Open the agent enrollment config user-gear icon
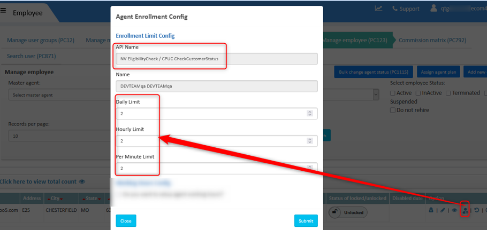Viewport: 487px width, 230px height. pyautogui.click(x=465, y=210)
